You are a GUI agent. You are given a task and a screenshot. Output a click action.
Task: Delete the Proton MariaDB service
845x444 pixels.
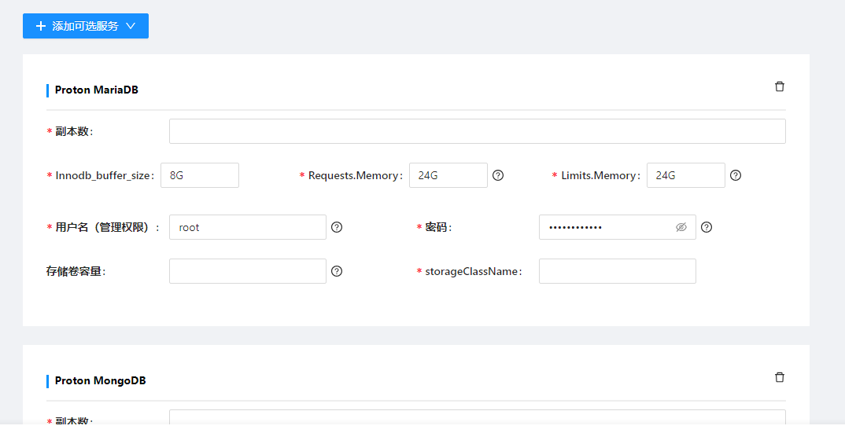[x=779, y=86]
